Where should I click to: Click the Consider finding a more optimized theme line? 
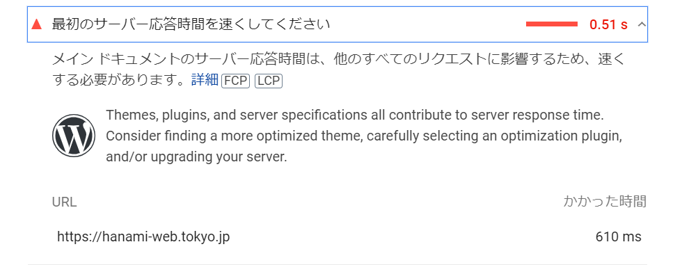tap(364, 136)
